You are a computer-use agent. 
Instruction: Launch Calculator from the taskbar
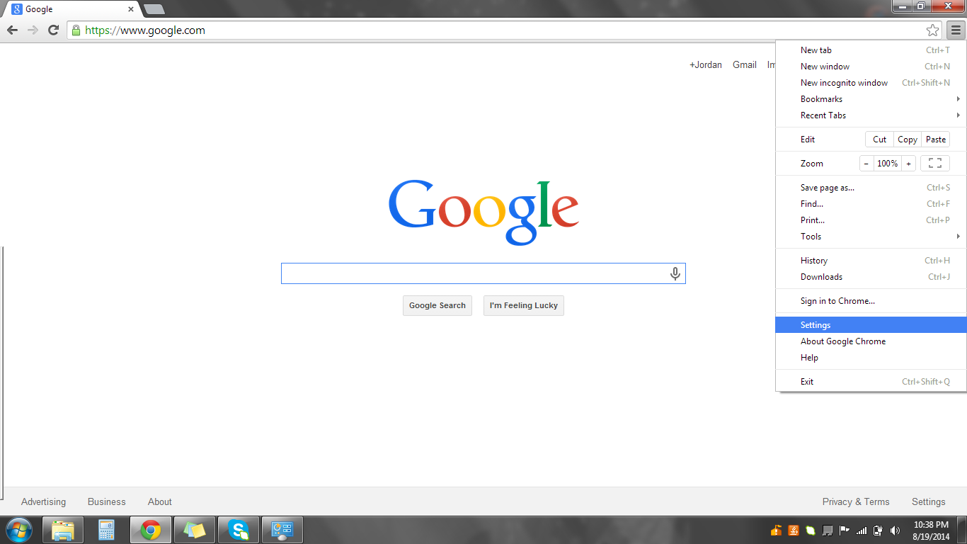pos(107,530)
